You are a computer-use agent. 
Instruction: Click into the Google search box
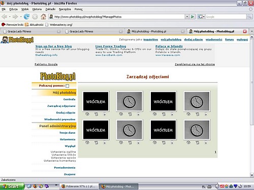[226, 17]
